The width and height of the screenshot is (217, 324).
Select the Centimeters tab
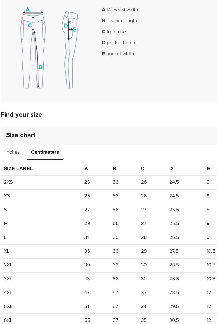pos(45,152)
